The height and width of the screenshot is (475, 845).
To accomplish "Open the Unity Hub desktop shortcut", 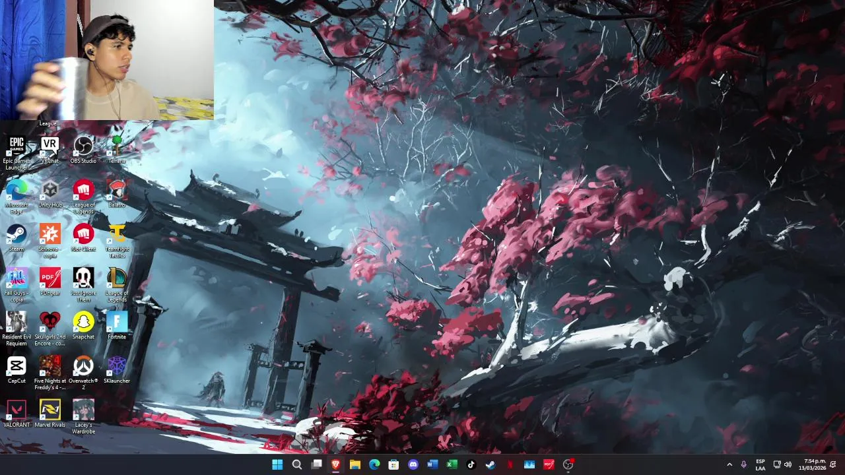I will tap(50, 194).
